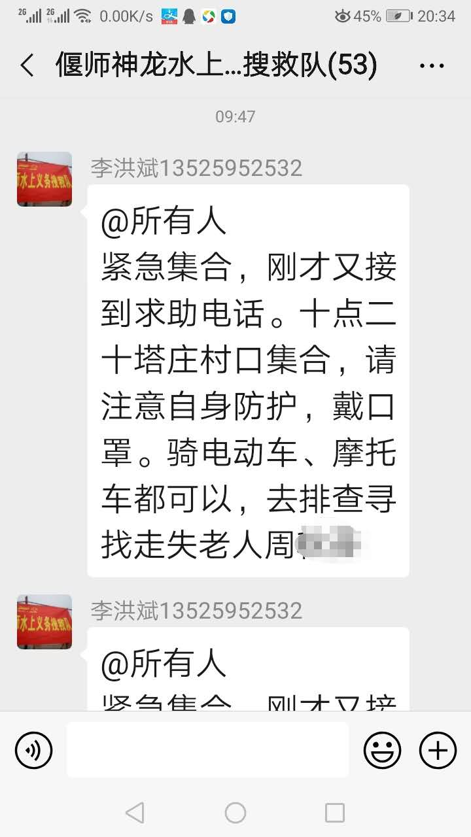Tap the second partially visible message bubble
471x837 pixels.
(248, 670)
